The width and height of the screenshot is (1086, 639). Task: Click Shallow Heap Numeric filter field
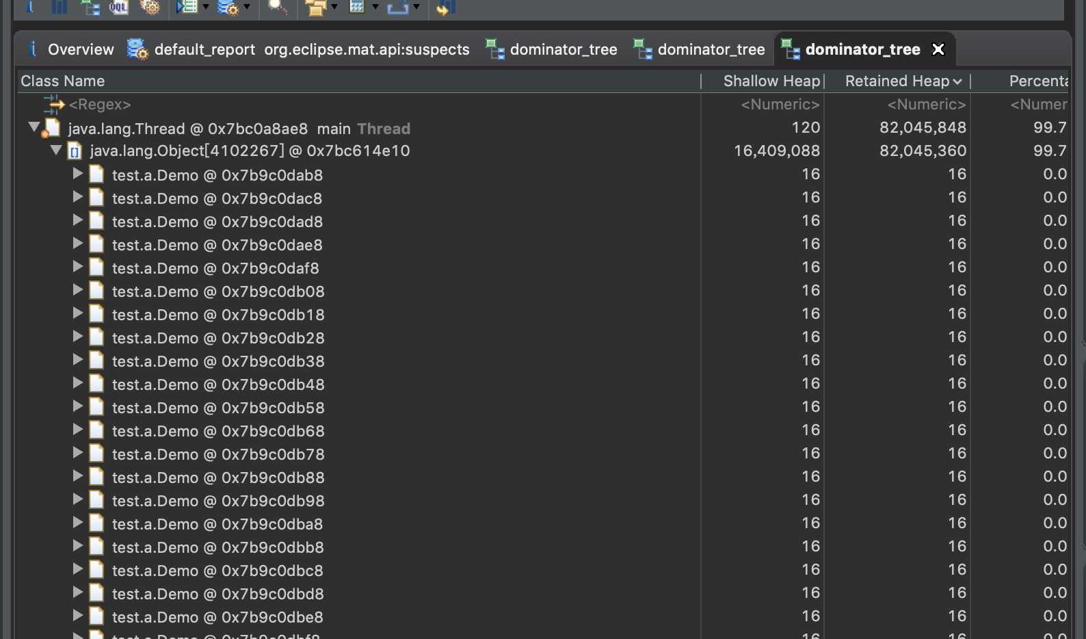(780, 105)
